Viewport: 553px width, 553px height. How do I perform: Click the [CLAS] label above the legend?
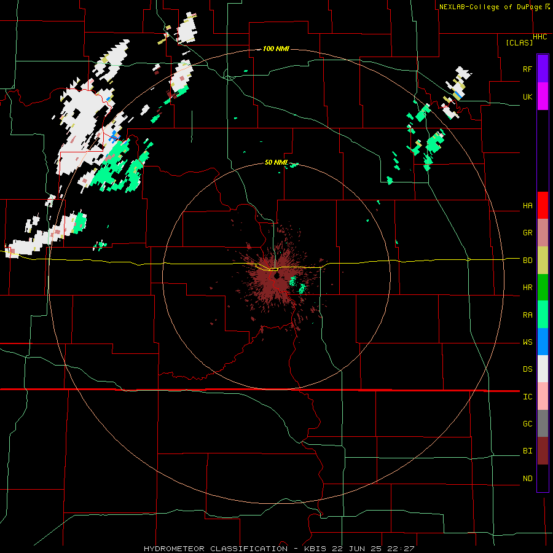[519, 42]
